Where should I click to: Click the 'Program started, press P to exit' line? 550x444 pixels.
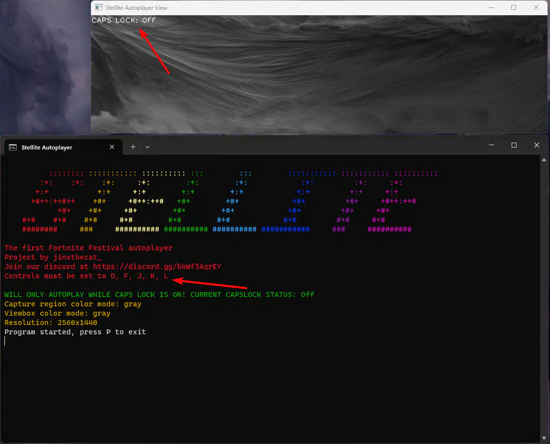coord(75,332)
